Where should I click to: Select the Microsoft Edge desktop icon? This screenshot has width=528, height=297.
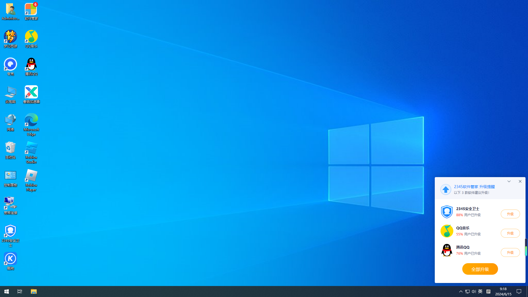click(31, 124)
